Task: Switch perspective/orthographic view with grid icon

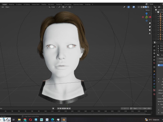Action: coord(150,34)
